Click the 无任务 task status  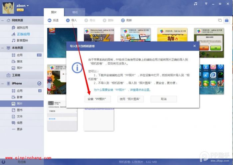[22, 162]
